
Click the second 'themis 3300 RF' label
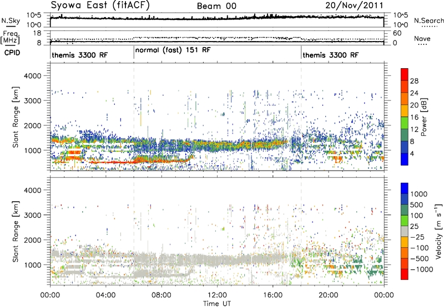pos(330,55)
